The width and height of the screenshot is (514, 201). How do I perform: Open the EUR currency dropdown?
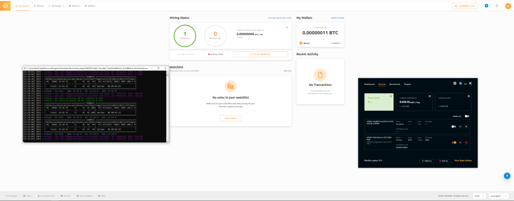point(479,196)
